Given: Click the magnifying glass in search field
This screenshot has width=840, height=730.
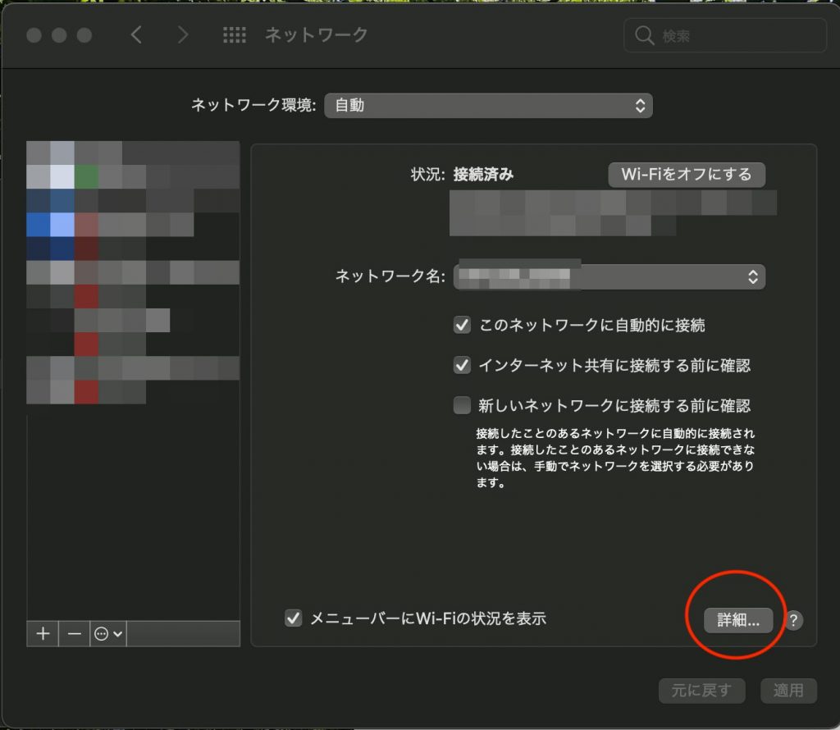Looking at the screenshot, I should click(645, 34).
